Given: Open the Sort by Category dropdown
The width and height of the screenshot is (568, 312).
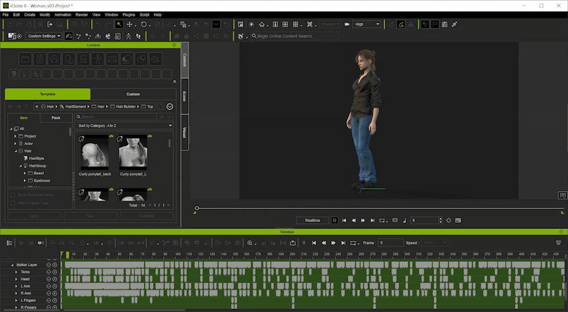Looking at the screenshot, I should coord(124,126).
